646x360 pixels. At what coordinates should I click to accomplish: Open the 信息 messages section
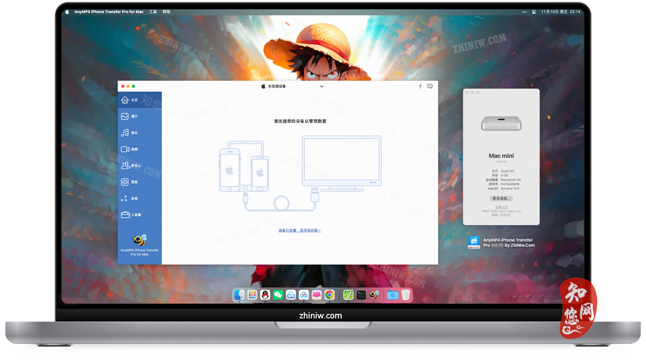[x=140, y=182]
